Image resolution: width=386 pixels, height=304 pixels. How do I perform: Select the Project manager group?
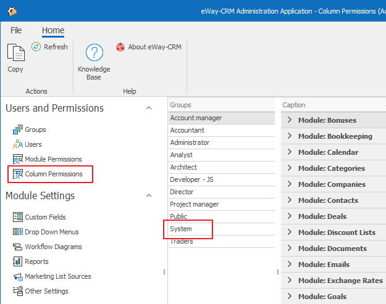[x=222, y=205]
